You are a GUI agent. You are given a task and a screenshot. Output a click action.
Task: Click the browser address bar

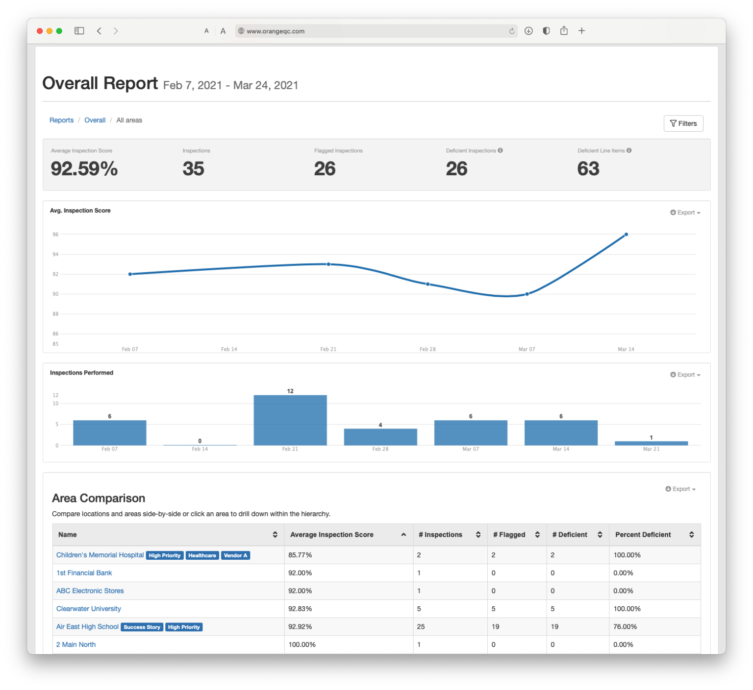pyautogui.click(x=343, y=30)
